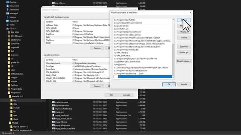241x135 pixels.
Task: Click the Sfoglia... button in the edit dialog
Action: pos(184,31)
